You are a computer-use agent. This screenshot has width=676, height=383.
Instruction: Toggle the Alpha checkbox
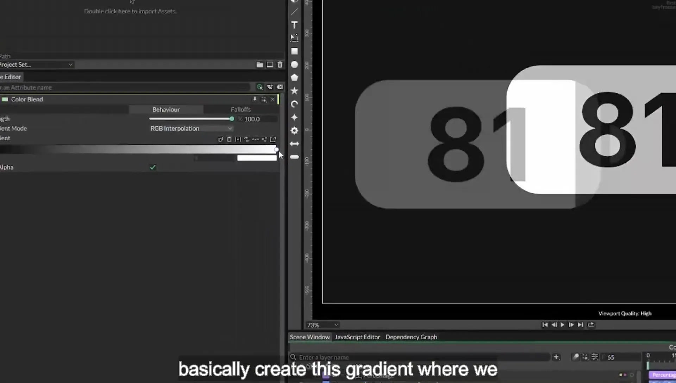[x=153, y=167]
